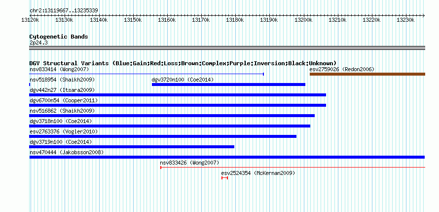
Task: Click the gray 2p24.3 cytogenetic band bar
Action: 227,48
